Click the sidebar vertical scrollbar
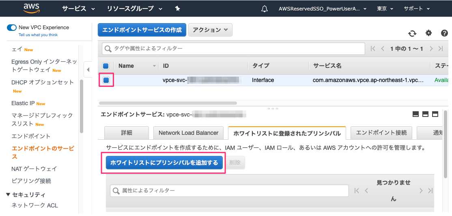The height and width of the screenshot is (216, 452). pos(82,106)
